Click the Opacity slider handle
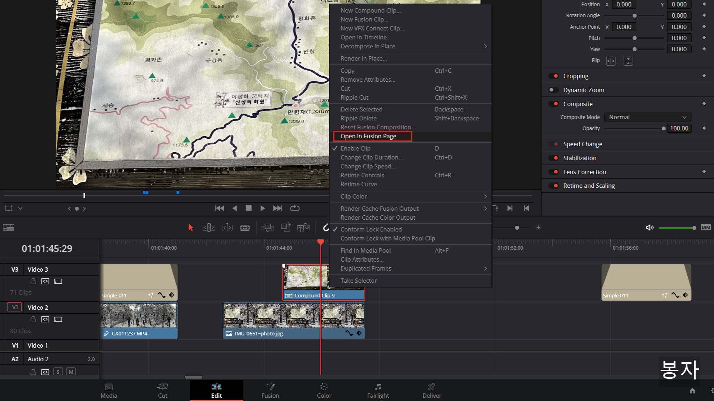Viewport: 714px width, 401px height. click(663, 128)
